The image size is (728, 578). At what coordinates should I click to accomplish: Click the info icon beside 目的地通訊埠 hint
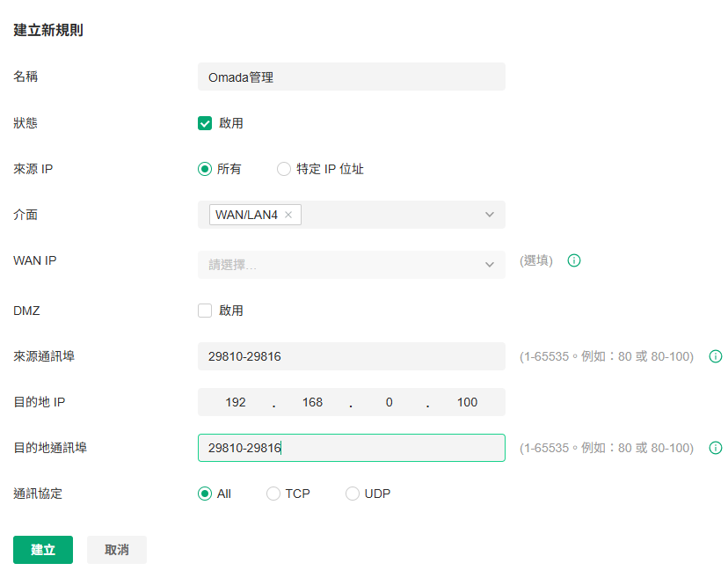[716, 448]
